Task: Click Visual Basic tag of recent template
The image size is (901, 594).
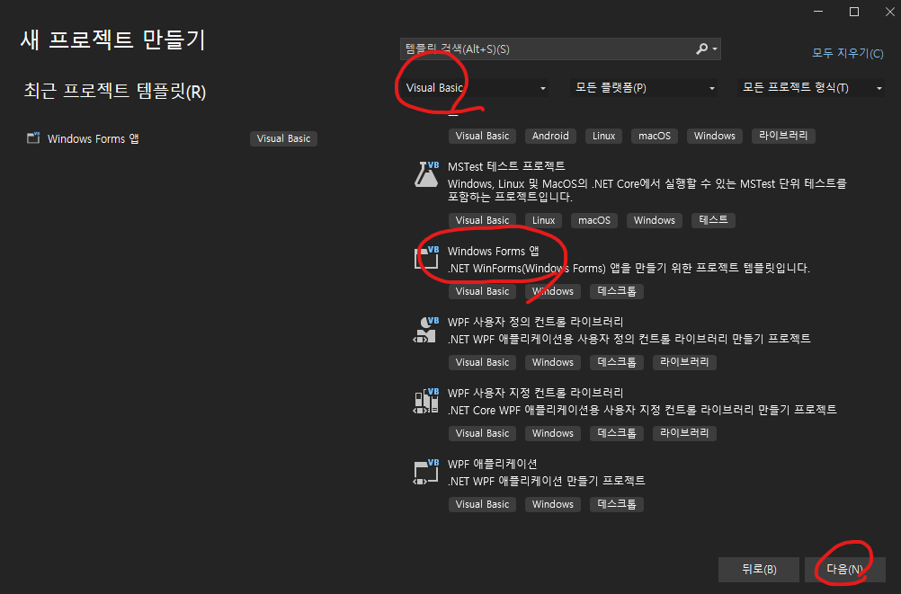Action: click(283, 138)
